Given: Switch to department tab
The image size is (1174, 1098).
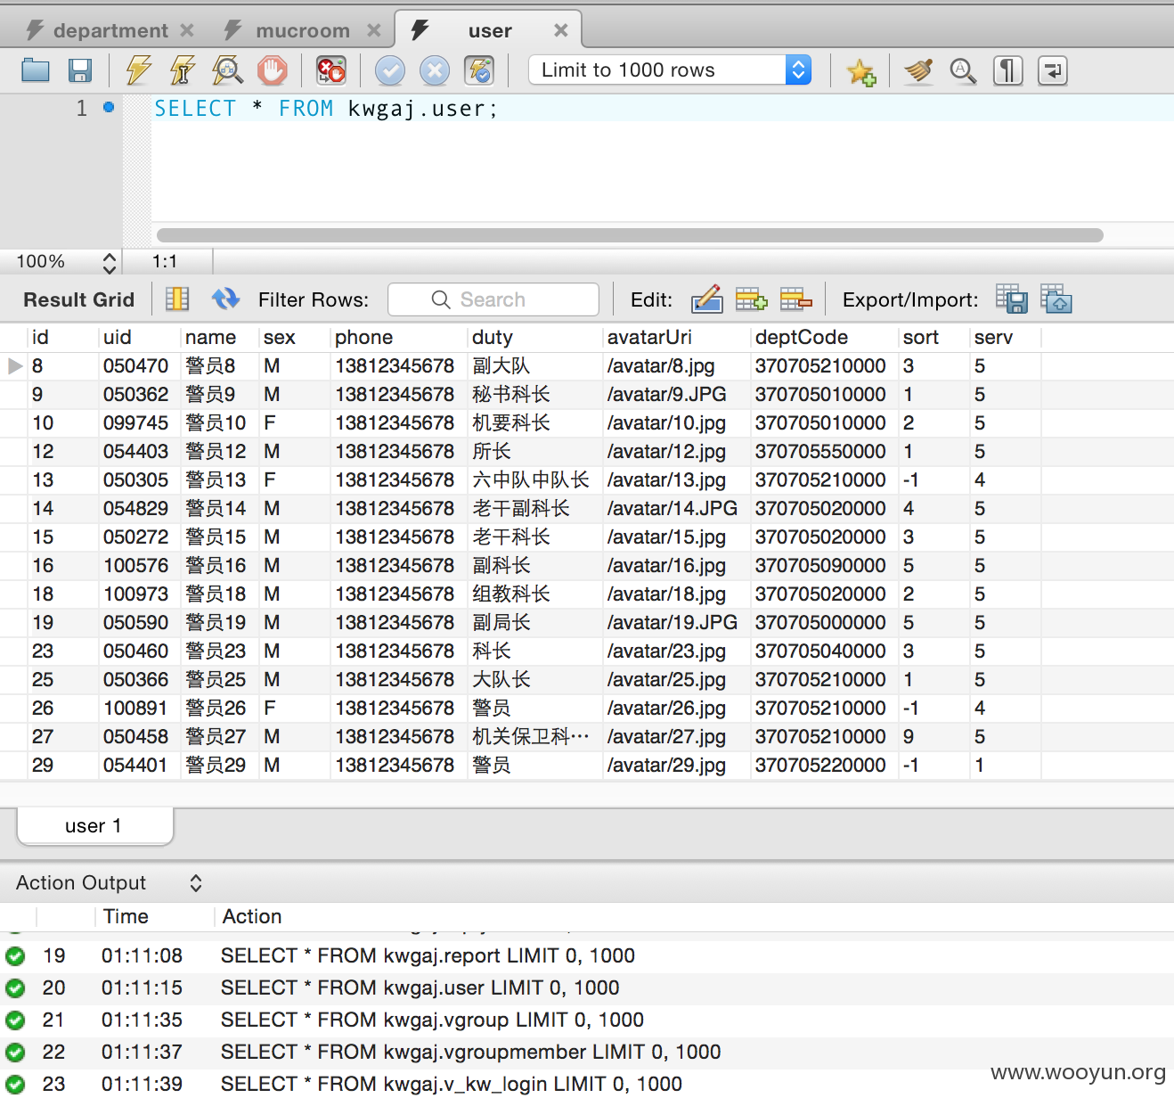Looking at the screenshot, I should 110,31.
